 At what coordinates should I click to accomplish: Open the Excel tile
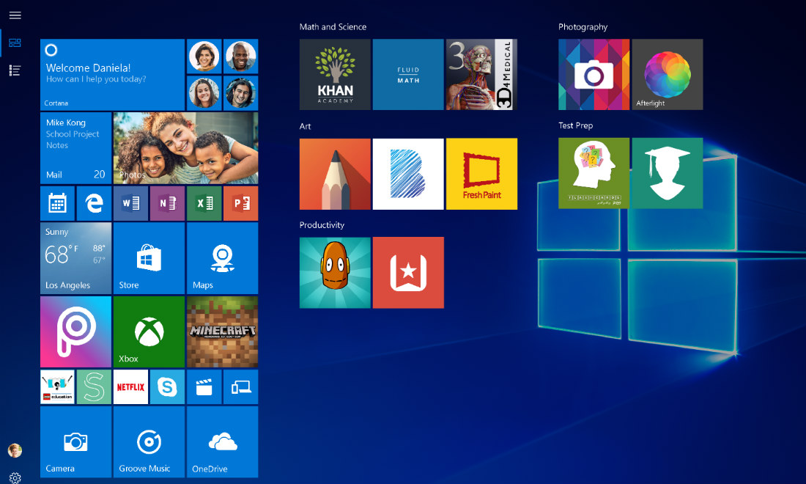(204, 203)
